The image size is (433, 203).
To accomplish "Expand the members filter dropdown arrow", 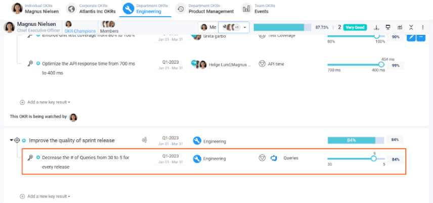I will 245,27.
